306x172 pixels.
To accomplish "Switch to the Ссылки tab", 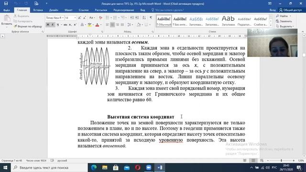I will pos(84,10).
